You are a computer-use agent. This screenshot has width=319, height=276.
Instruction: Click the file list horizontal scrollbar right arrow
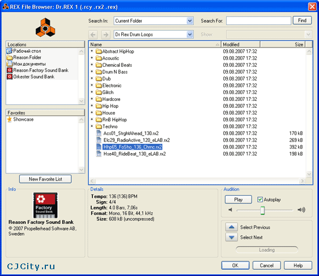tap(302, 181)
